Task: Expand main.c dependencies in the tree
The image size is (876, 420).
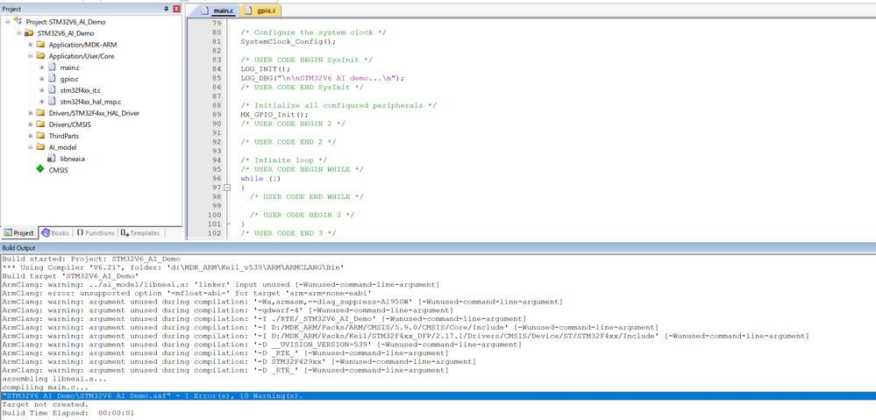Action: pos(42,68)
